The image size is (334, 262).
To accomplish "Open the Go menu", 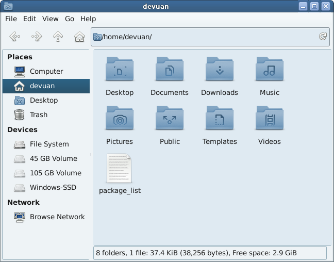I will (70, 19).
